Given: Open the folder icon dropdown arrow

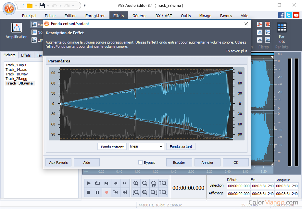Looking at the screenshot, I should pos(35,6).
